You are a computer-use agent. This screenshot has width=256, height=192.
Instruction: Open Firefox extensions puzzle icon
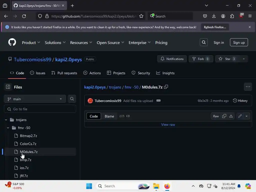[x=232, y=16]
